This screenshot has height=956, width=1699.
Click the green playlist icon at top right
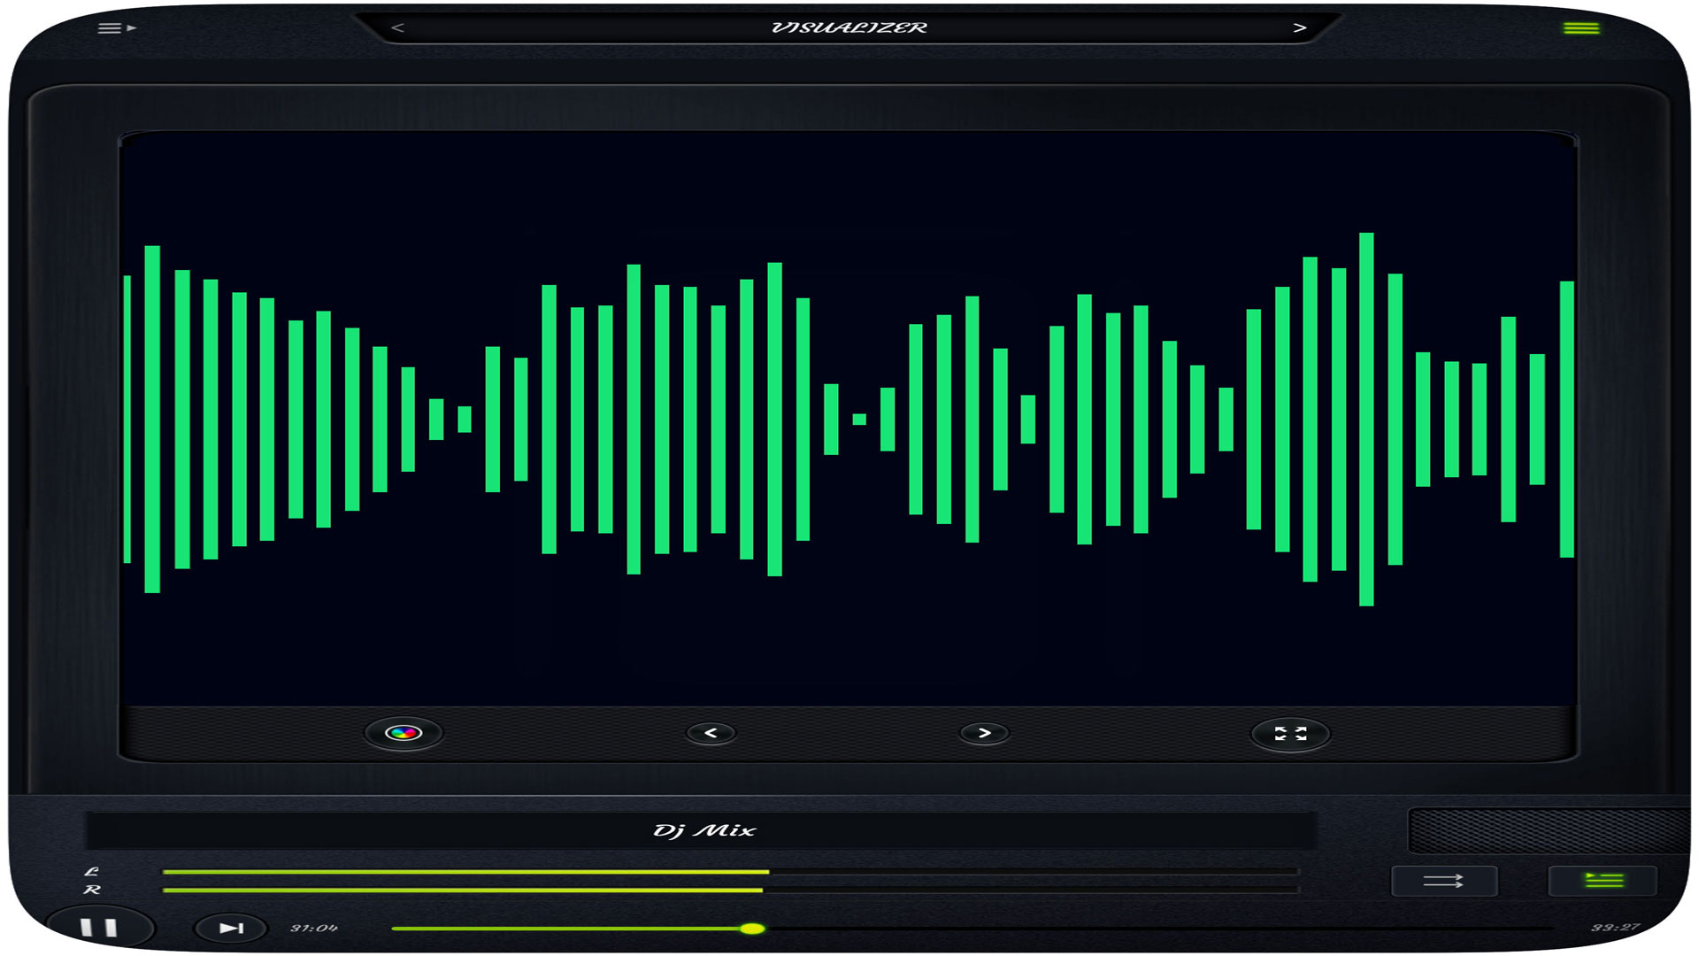point(1581,27)
